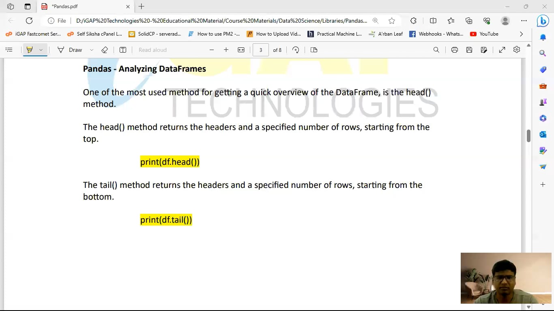
Task: Activate the Draw tool
Action: (x=70, y=50)
